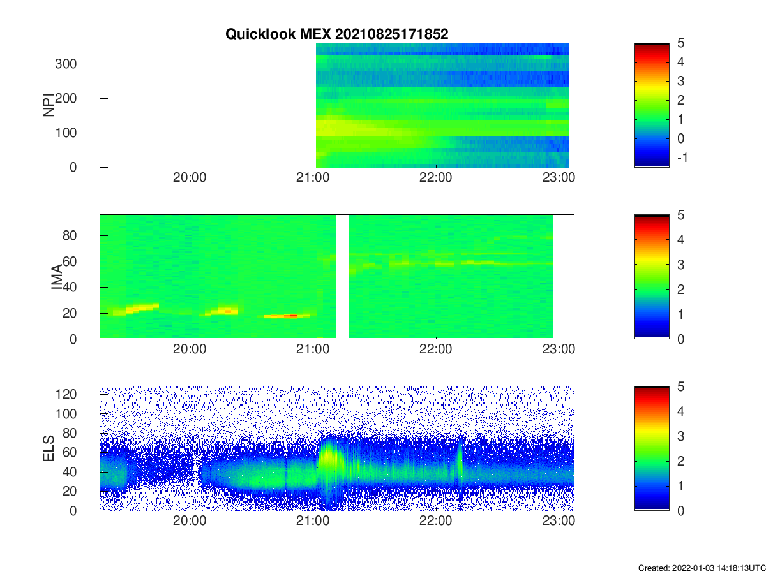
Task: Click "21:00" on the ELS time axis
Action: click(313, 522)
